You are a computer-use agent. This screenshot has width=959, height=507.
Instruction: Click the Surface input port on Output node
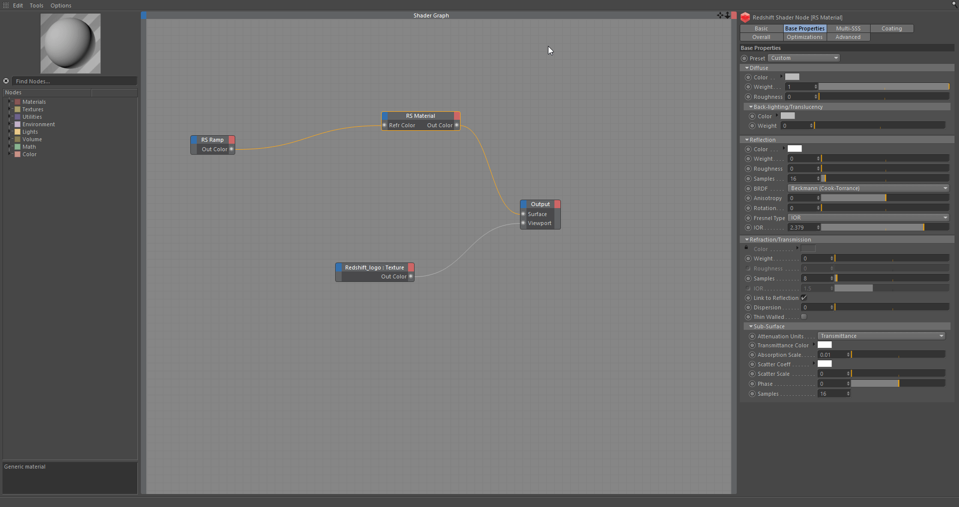[523, 214]
